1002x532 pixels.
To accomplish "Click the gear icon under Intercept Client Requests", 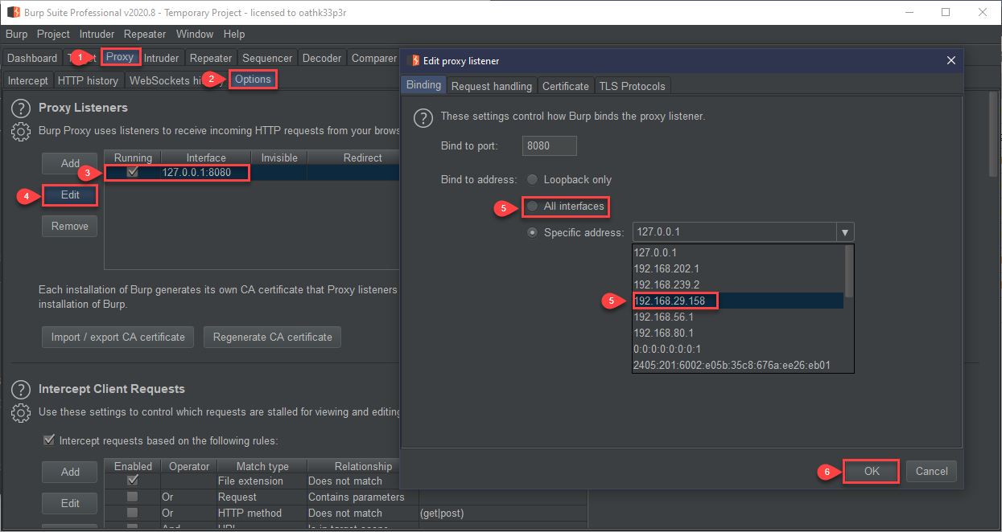I will coord(21,413).
